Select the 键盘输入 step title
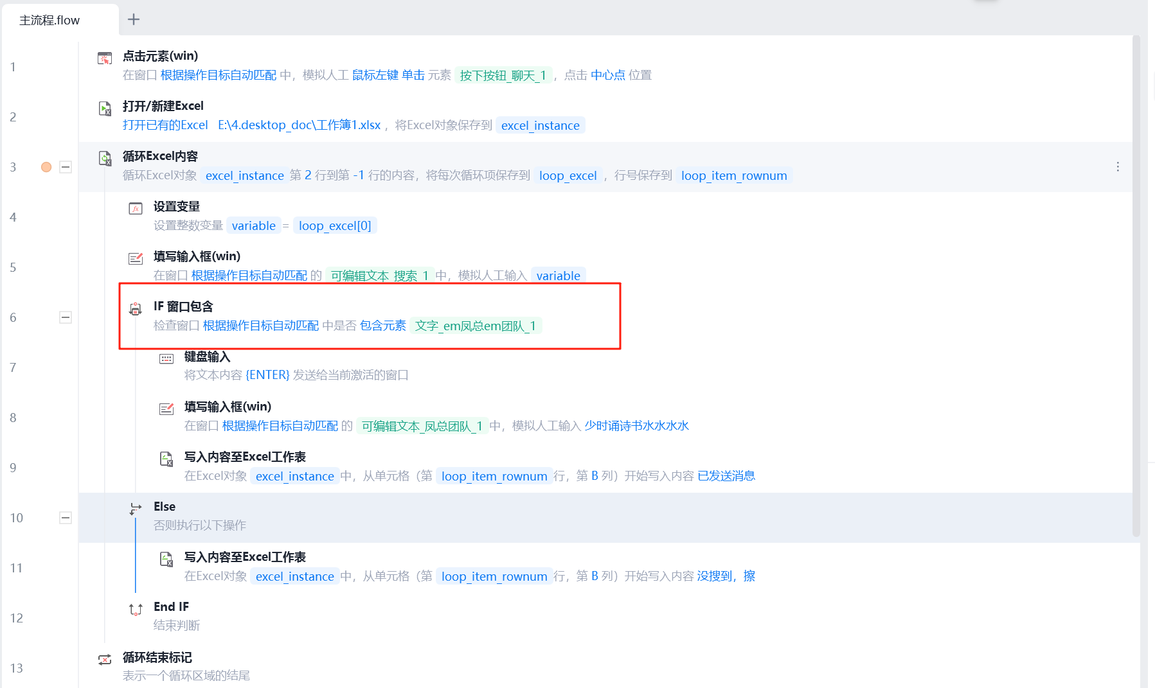This screenshot has width=1155, height=688. coord(207,357)
